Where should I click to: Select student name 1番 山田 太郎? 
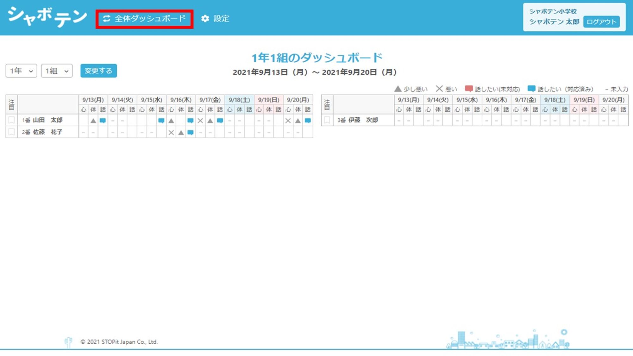click(42, 120)
